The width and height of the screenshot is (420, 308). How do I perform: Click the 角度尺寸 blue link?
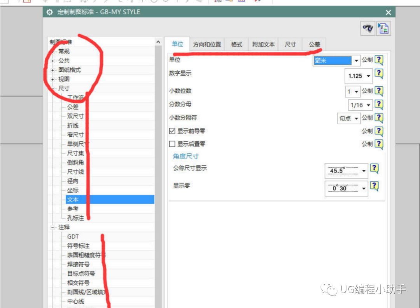click(185, 157)
